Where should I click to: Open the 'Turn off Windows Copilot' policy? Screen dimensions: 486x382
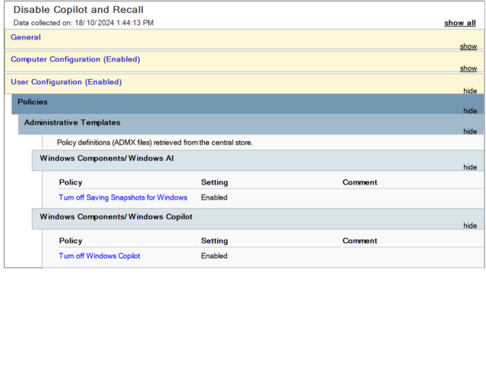coord(99,256)
